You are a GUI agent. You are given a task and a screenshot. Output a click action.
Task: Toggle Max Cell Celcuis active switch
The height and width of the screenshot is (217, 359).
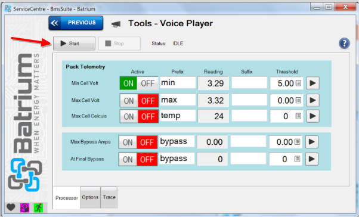[x=139, y=116]
